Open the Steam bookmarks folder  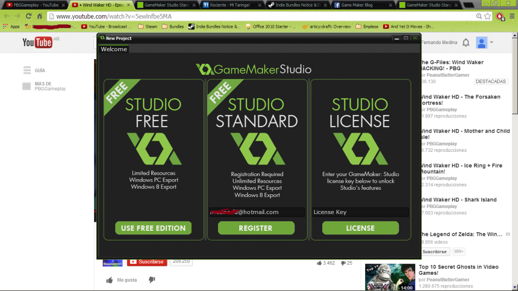click(x=147, y=26)
